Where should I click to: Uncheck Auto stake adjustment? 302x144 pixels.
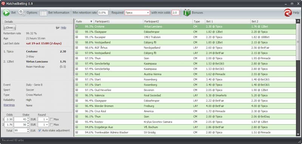click(x=40, y=130)
